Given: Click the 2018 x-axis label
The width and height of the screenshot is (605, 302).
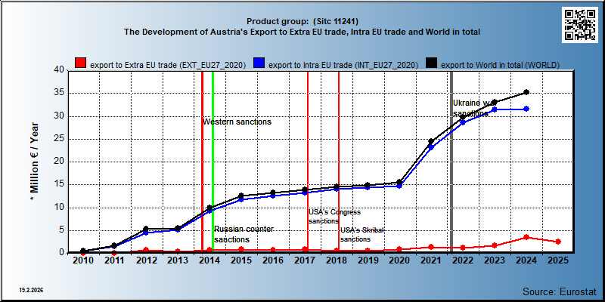Looking at the screenshot, I should [336, 260].
